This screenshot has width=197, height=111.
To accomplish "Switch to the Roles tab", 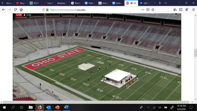I will point(118,3).
